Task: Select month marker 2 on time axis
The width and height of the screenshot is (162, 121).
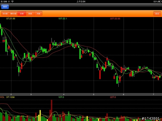Action: (11, 95)
